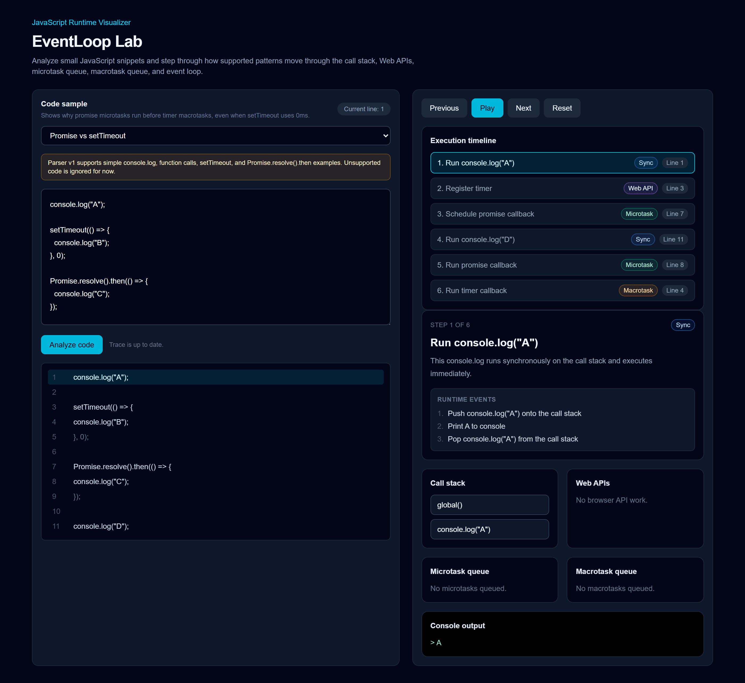The width and height of the screenshot is (745, 683).
Task: Click the No browser API work message
Action: 611,500
